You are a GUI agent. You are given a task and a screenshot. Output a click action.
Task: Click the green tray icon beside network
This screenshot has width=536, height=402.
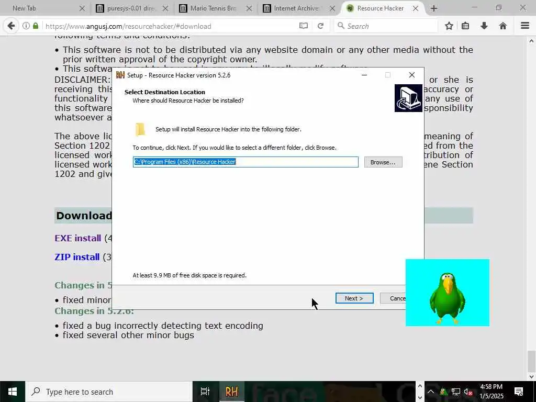443,392
